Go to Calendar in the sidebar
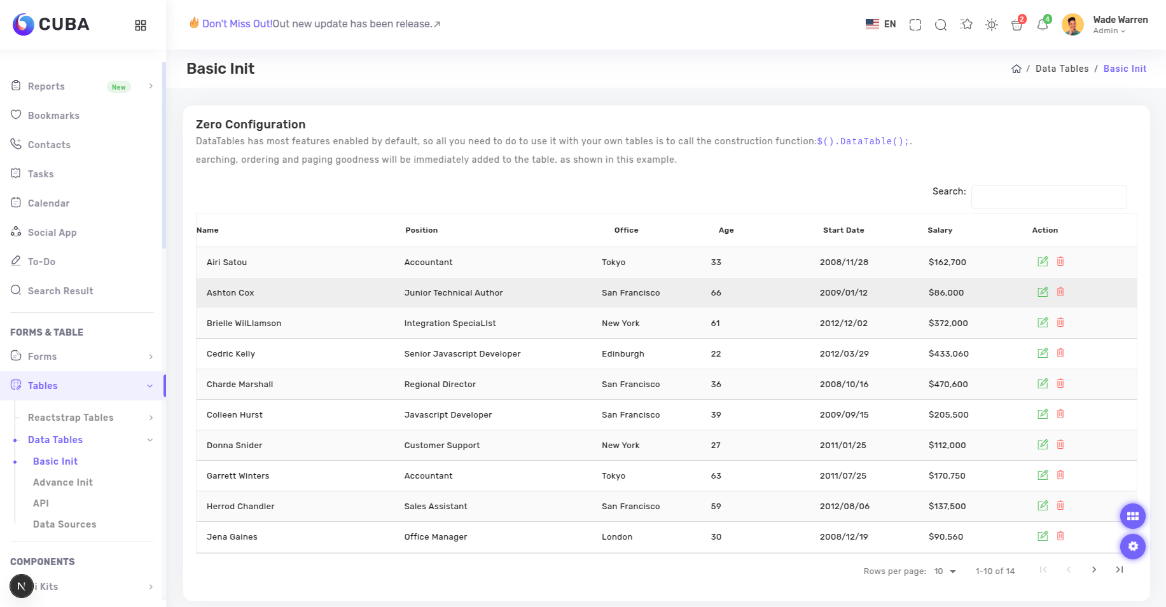Image resolution: width=1166 pixels, height=607 pixels. point(48,203)
